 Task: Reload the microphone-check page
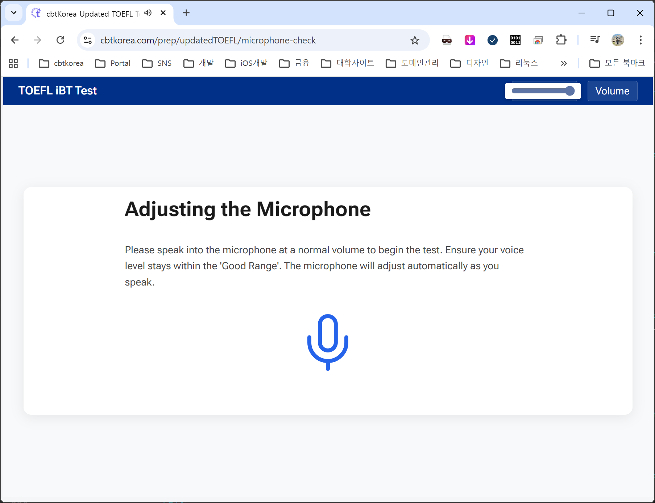click(61, 40)
